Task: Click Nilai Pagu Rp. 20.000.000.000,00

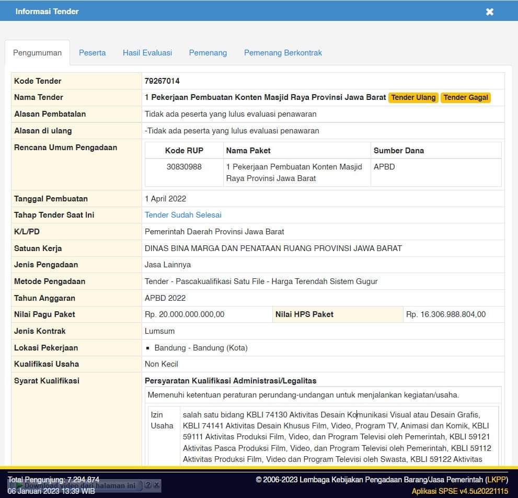Action: click(x=185, y=314)
